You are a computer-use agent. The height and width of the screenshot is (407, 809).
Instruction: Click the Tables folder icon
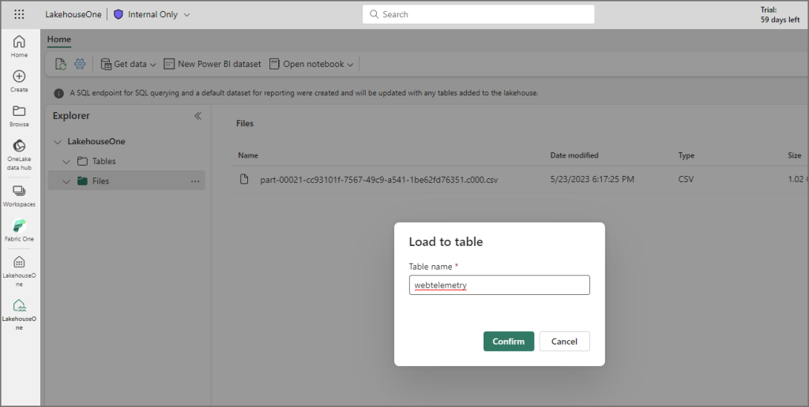click(82, 161)
